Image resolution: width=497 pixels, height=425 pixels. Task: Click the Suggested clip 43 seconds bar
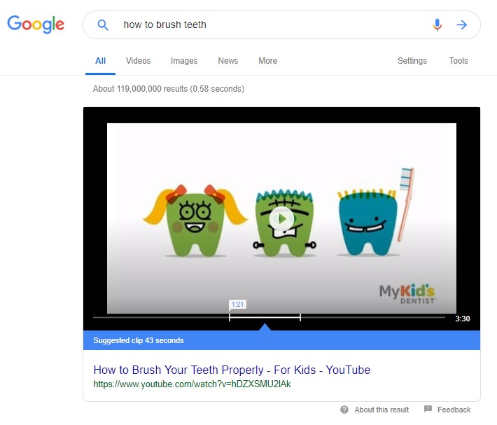(281, 340)
